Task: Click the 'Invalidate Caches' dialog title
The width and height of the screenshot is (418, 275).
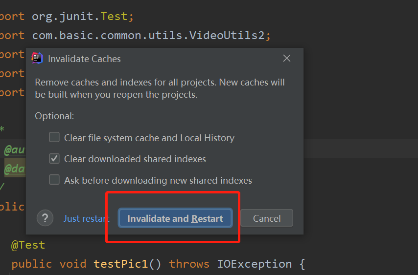Action: click(84, 59)
